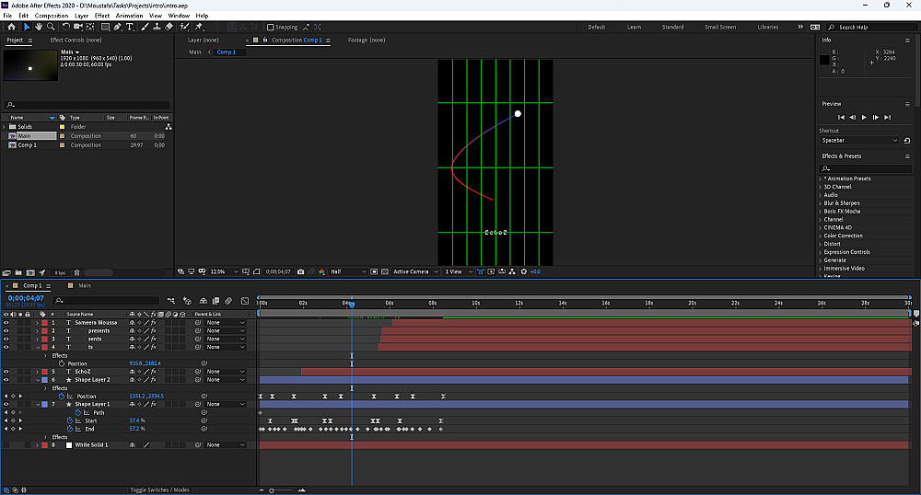Pick the Pen tool
The image size is (921, 495).
pyautogui.click(x=119, y=27)
